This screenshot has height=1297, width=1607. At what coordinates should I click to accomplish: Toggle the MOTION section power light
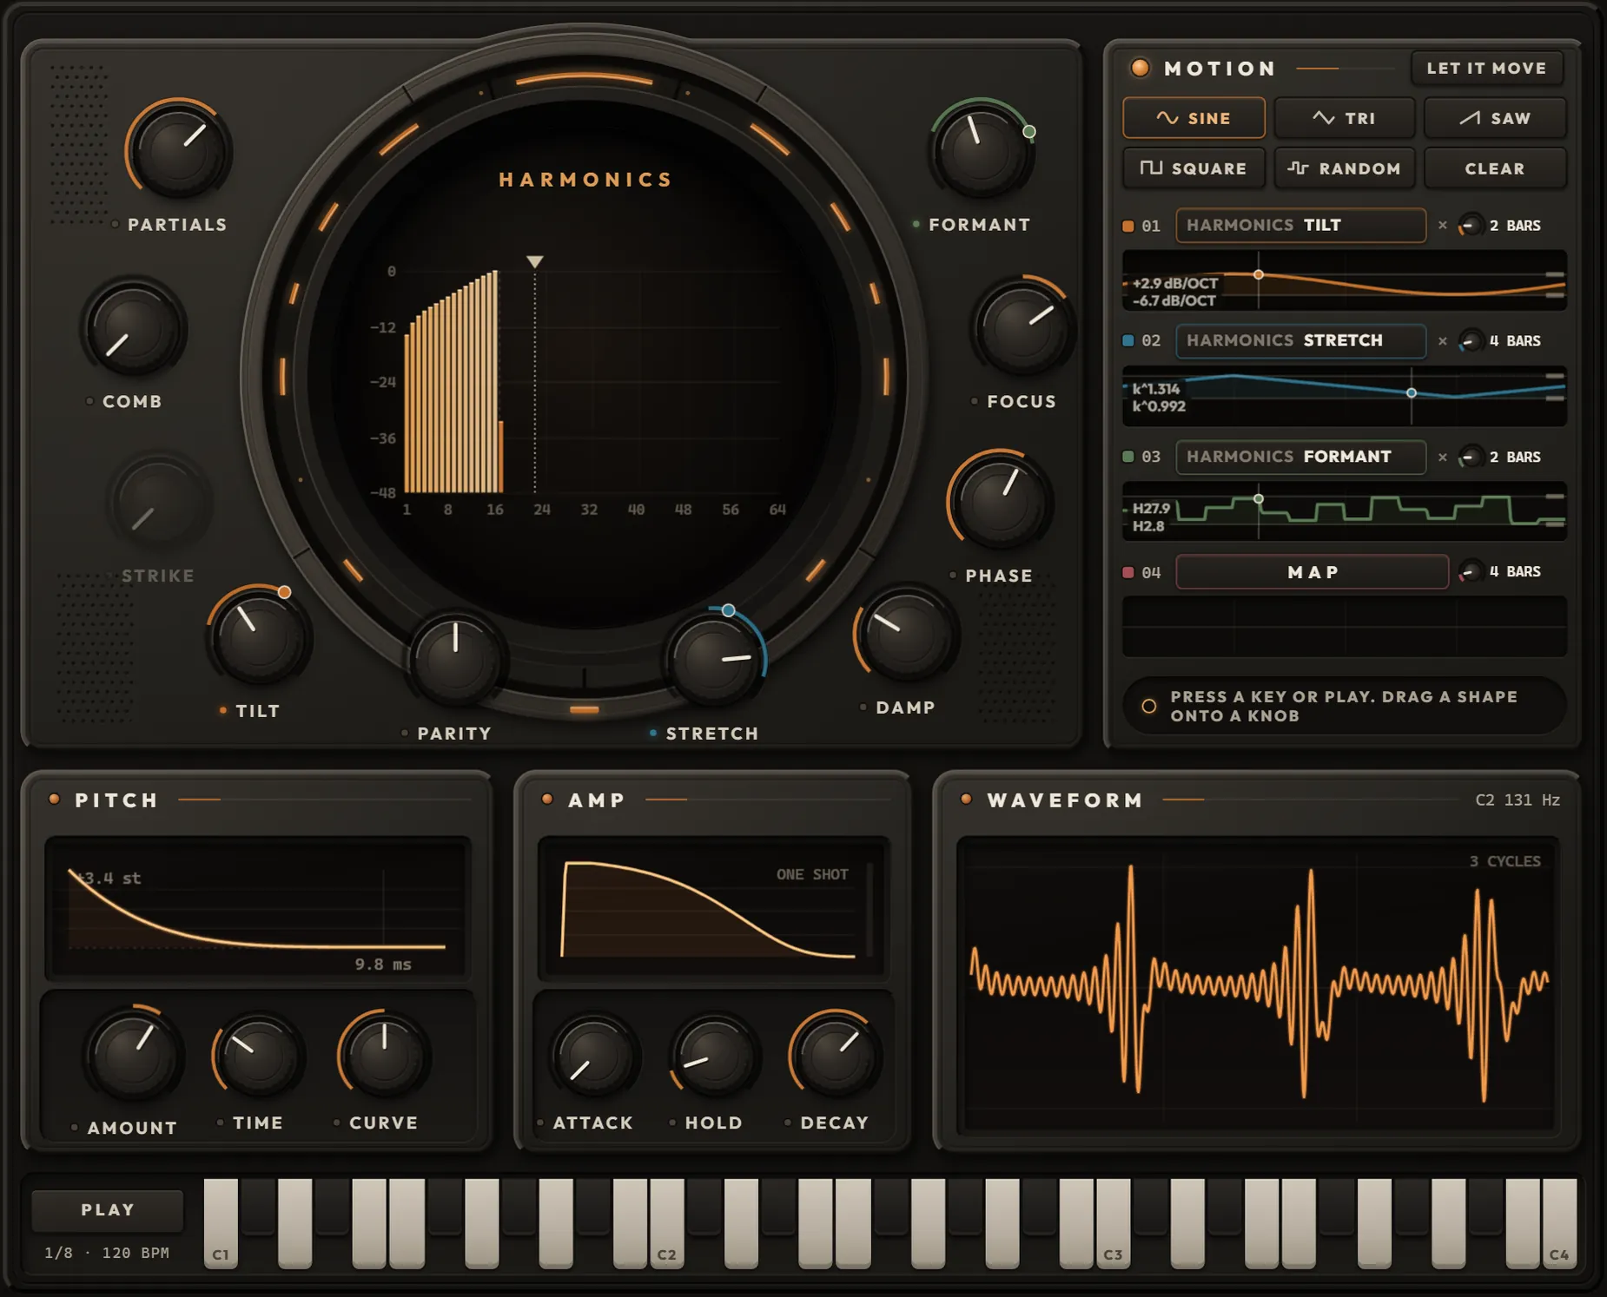tap(1140, 68)
